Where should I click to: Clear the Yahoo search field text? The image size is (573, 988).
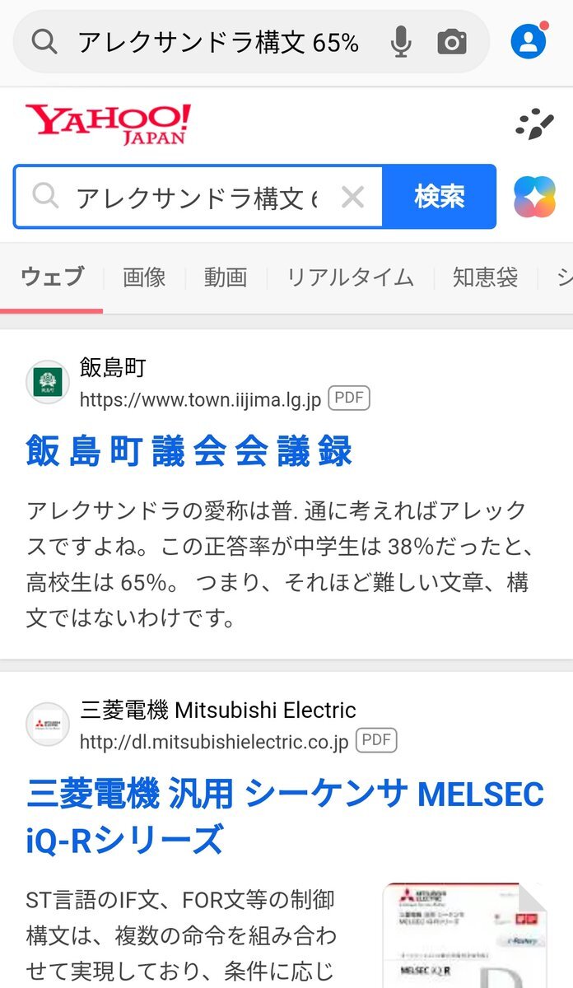tap(352, 197)
